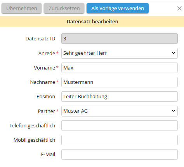Select the Vorname field containing Max
The width and height of the screenshot is (184, 167).
pyautogui.click(x=120, y=68)
